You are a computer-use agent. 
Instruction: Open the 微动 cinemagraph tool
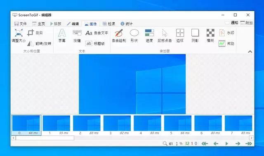pyautogui.click(x=226, y=44)
